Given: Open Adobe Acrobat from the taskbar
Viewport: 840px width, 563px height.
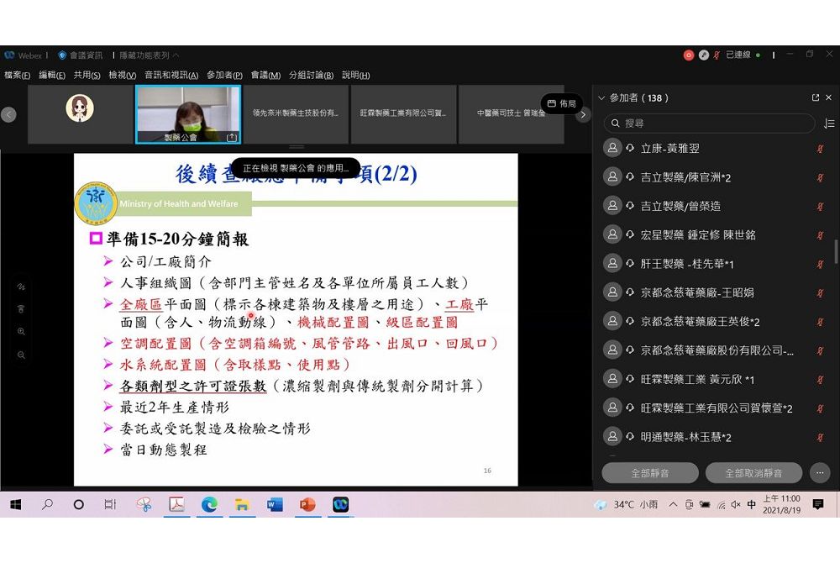Looking at the screenshot, I should tap(176, 505).
